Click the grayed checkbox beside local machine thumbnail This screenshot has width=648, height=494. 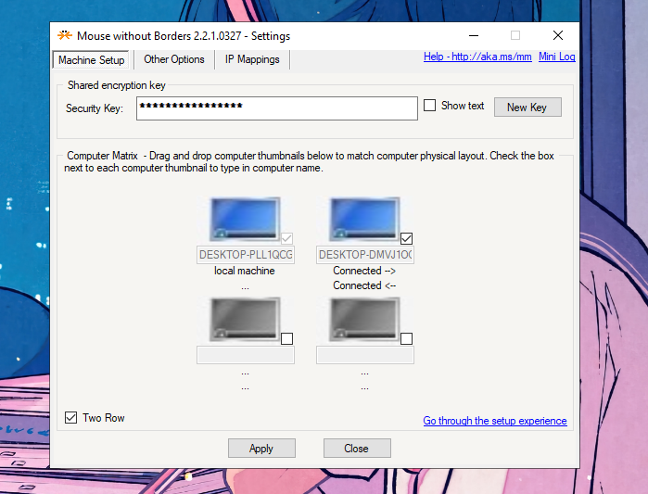pos(286,238)
